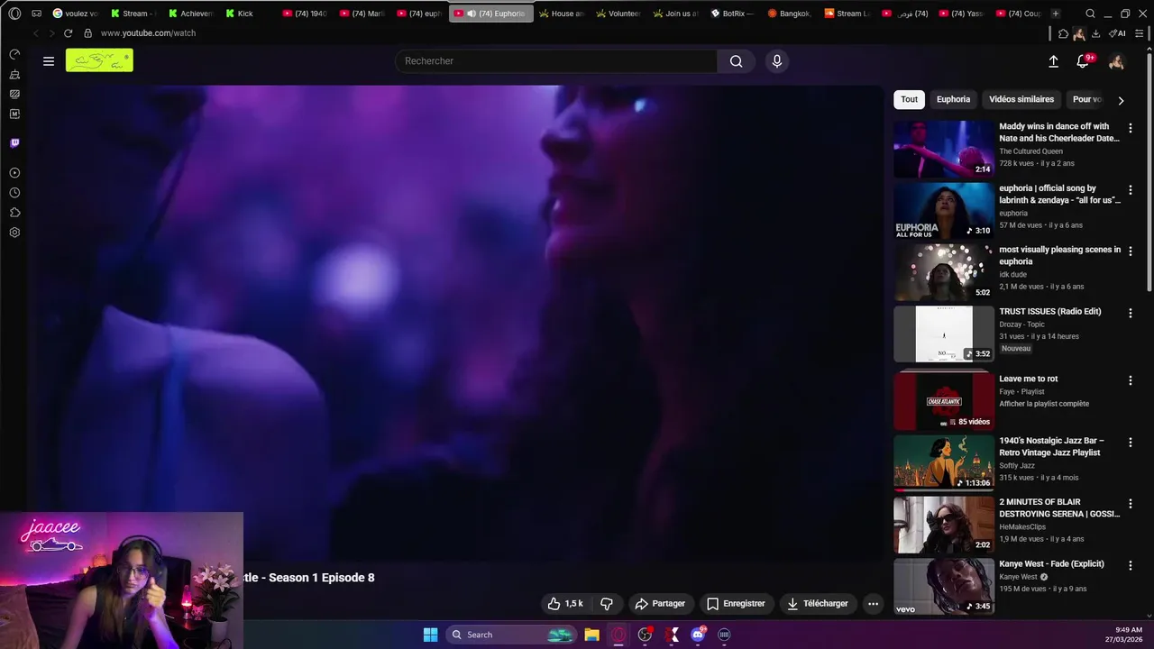The image size is (1154, 649).
Task: Add a new browser tab with plus
Action: (1056, 14)
